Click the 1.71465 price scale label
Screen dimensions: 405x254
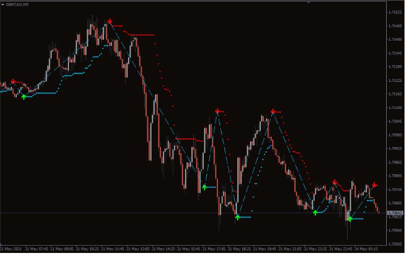tap(395, 26)
